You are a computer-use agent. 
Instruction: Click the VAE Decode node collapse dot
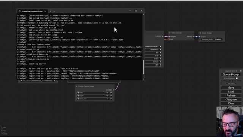point(170,33)
